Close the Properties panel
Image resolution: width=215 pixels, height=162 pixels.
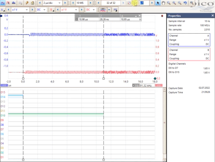point(212,16)
